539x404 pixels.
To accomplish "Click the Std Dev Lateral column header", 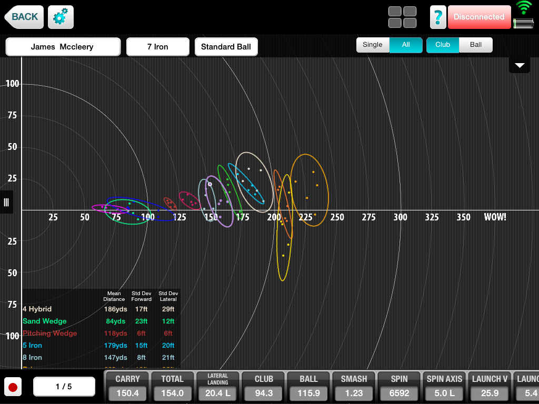I will point(168,296).
